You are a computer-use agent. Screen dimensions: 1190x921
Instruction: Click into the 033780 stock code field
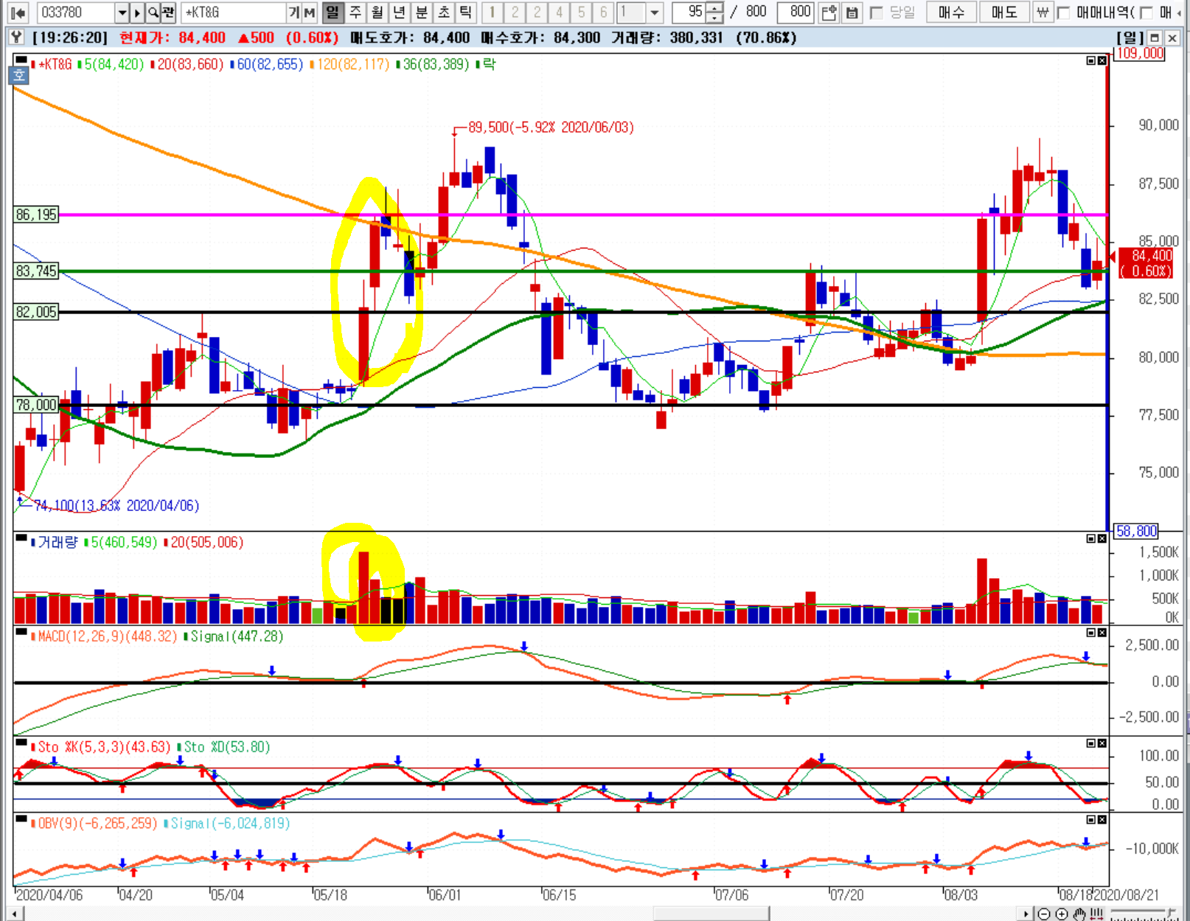click(77, 13)
